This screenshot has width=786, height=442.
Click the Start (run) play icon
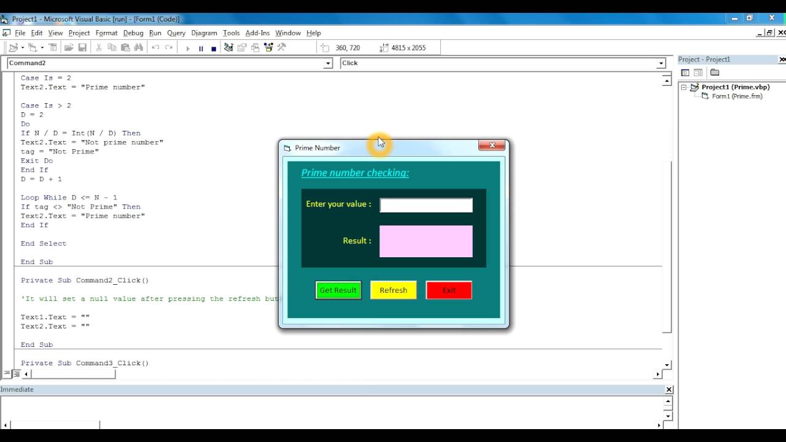pos(187,48)
